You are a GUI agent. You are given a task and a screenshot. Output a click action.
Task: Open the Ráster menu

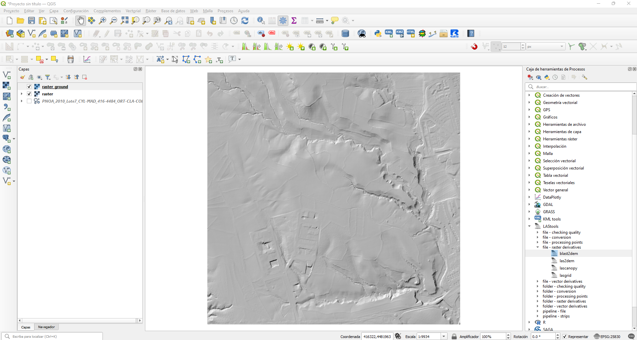pyautogui.click(x=151, y=11)
